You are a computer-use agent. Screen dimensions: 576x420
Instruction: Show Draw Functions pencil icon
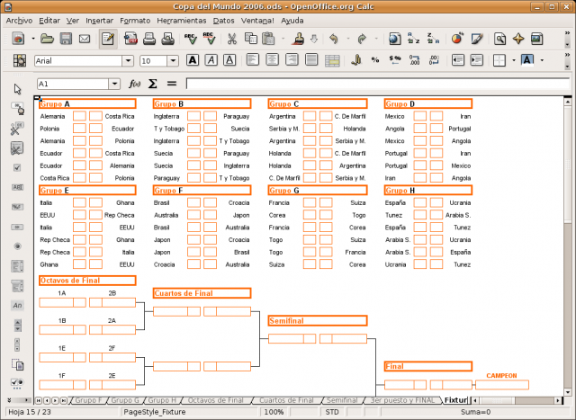pyautogui.click(x=477, y=39)
